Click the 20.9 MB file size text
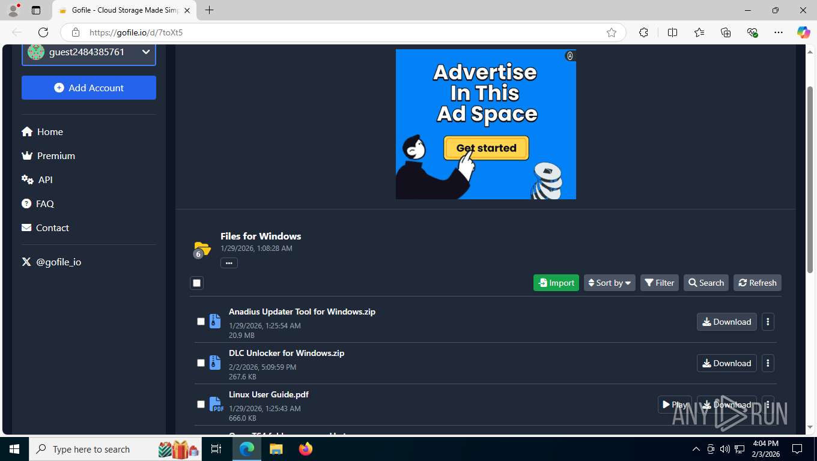This screenshot has height=461, width=817. coord(241,336)
